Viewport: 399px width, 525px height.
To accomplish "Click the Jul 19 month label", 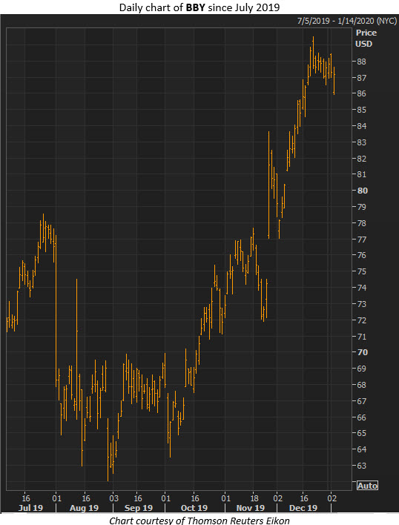I will point(31,508).
